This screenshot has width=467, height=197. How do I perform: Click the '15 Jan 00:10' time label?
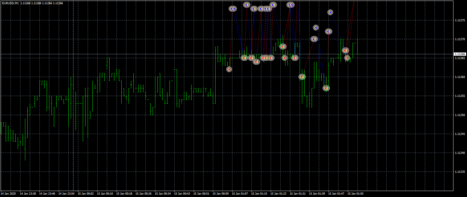105,194
